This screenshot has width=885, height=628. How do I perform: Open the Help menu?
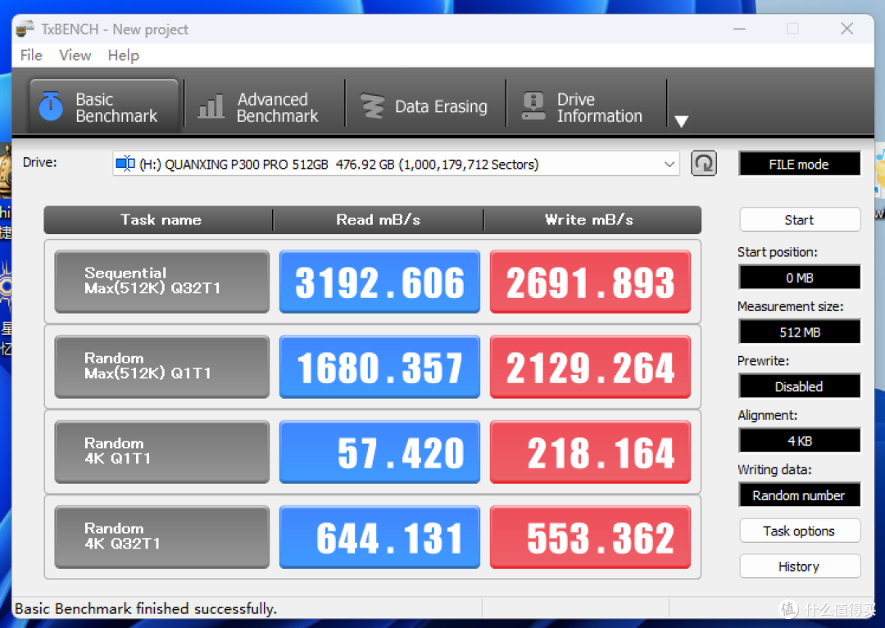[x=123, y=55]
